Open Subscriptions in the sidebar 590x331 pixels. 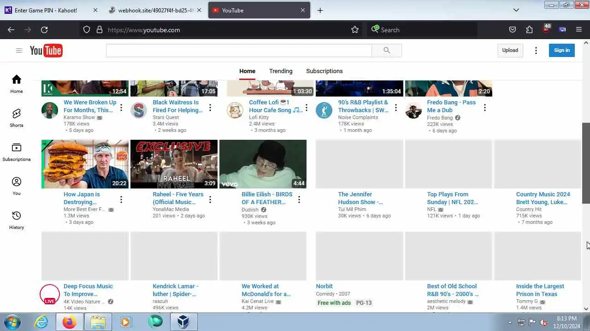(17, 152)
